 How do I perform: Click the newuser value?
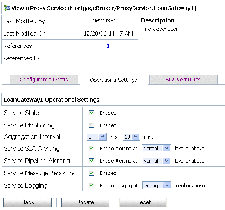[x=104, y=20]
